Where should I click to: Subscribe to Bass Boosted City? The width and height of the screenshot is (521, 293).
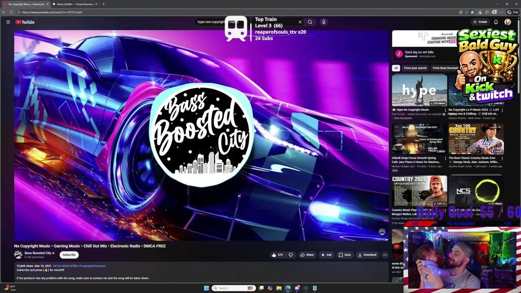69,255
